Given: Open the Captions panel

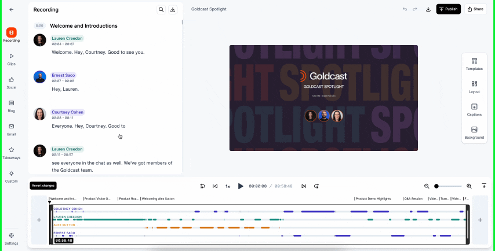Looking at the screenshot, I should 474,110.
